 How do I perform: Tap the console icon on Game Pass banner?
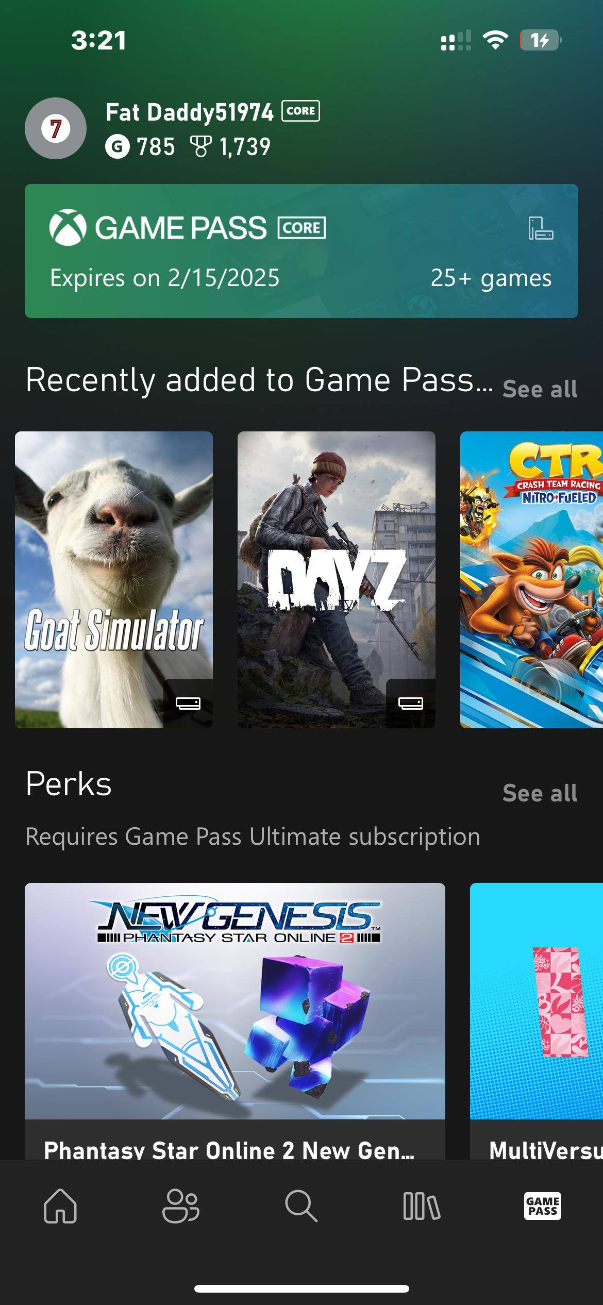click(x=541, y=228)
